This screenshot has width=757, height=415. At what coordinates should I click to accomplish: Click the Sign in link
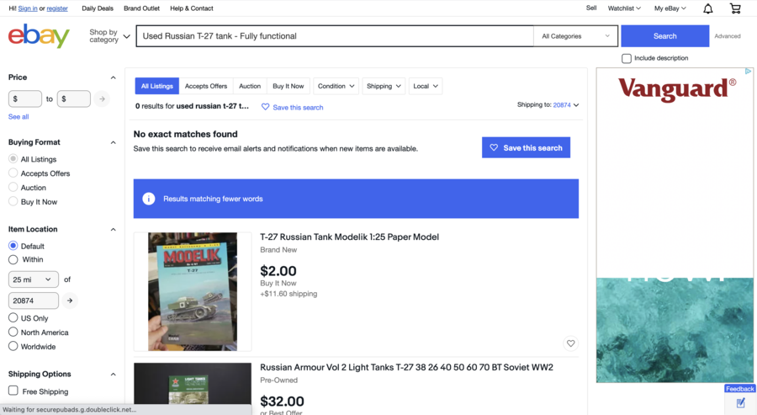[x=28, y=8]
